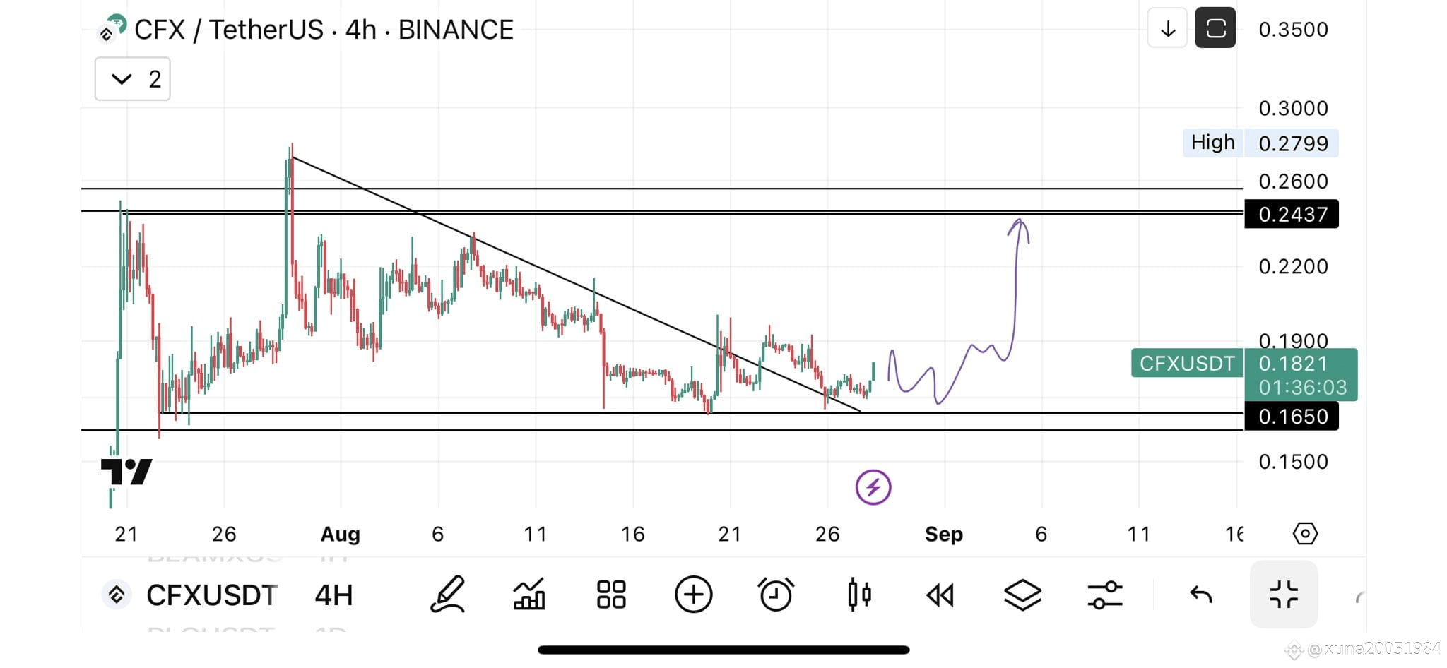
Task: Exit fullscreen with collapse icon
Action: (x=1284, y=595)
